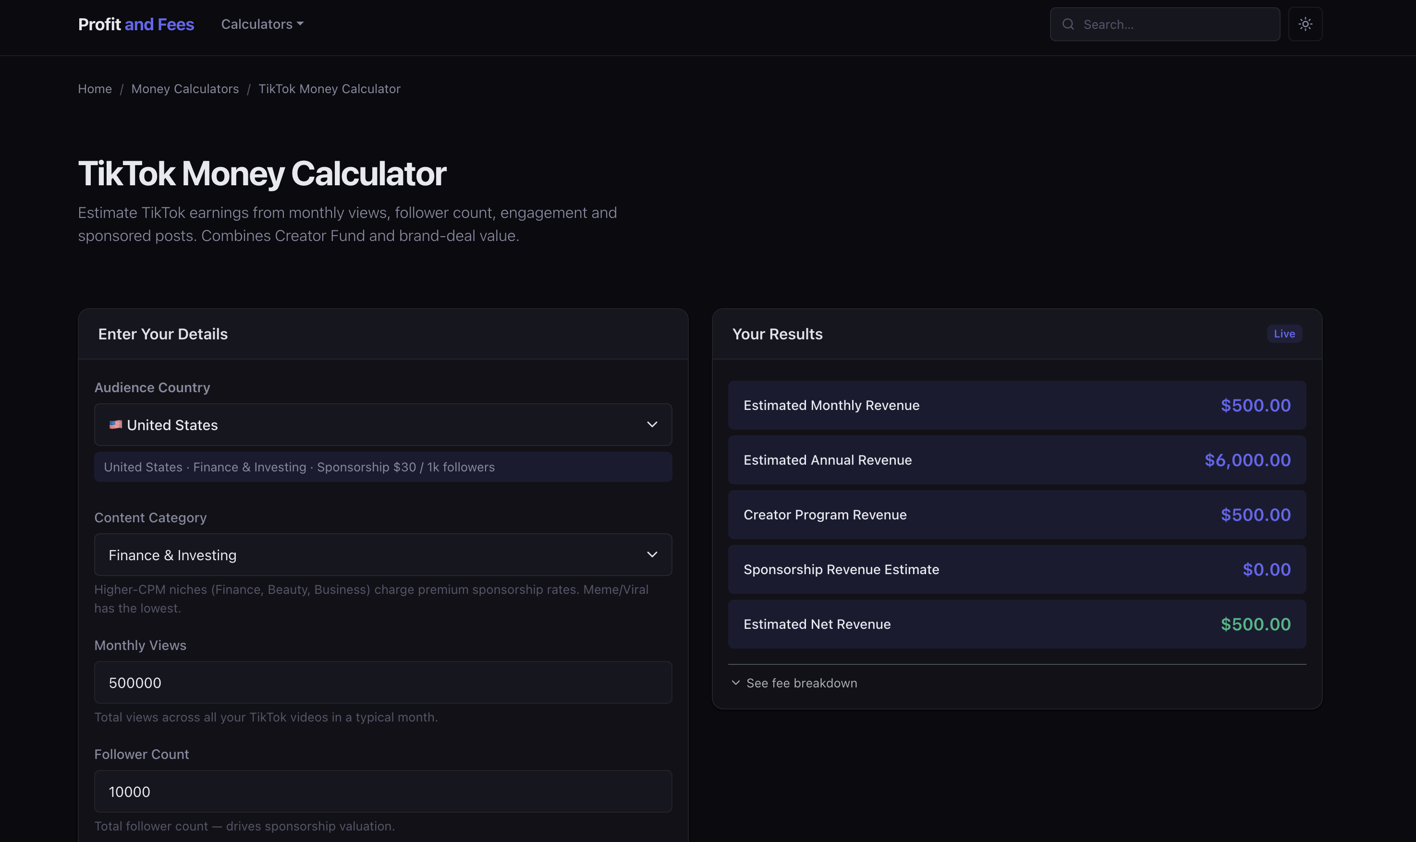Click the Audience Country label
Viewport: 1416px width, 842px height.
point(152,387)
